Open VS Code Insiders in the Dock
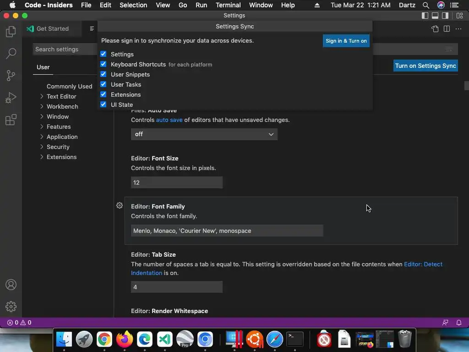Viewport: 469px width, 352px height. coord(165,339)
